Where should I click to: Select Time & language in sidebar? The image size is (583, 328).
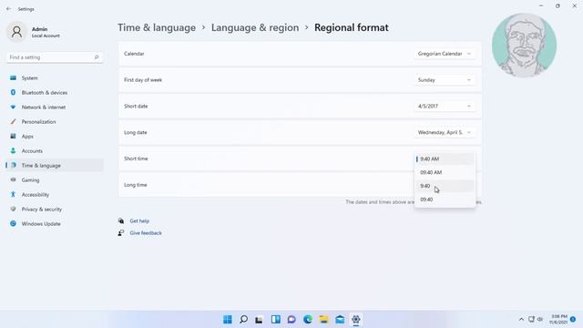[55, 165]
